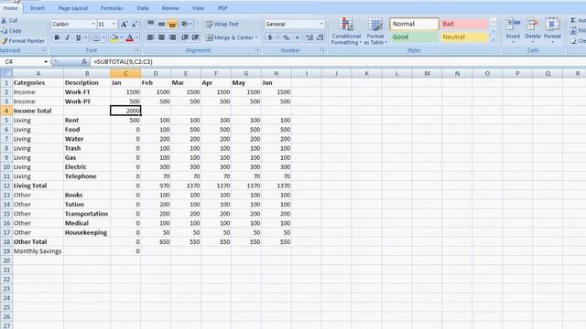
Task: Open the borders dropdown arrow
Action: (103, 37)
